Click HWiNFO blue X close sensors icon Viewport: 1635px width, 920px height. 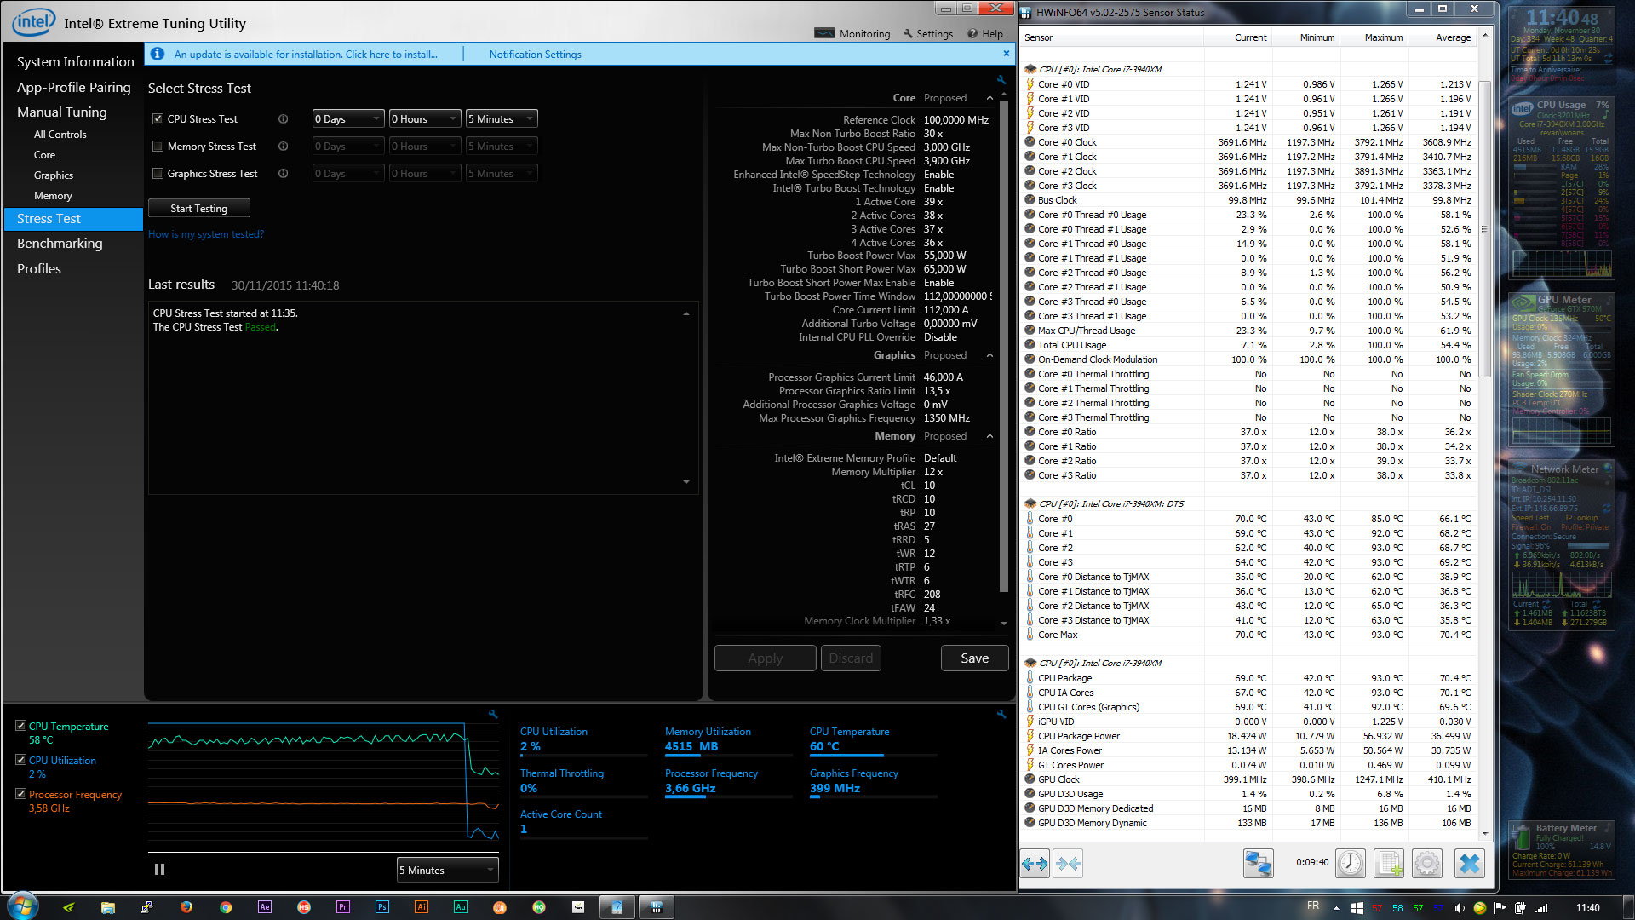(1469, 864)
